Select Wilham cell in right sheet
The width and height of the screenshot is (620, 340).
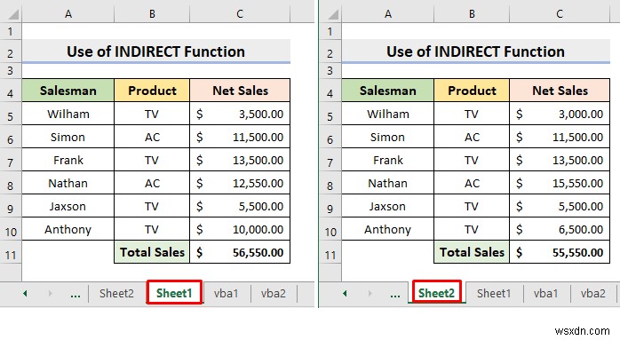coord(388,114)
